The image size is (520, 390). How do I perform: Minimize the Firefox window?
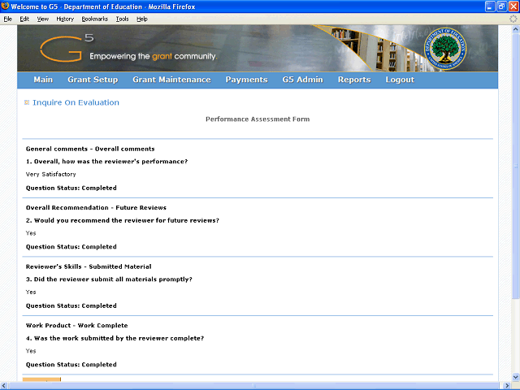pyautogui.click(x=490, y=6)
